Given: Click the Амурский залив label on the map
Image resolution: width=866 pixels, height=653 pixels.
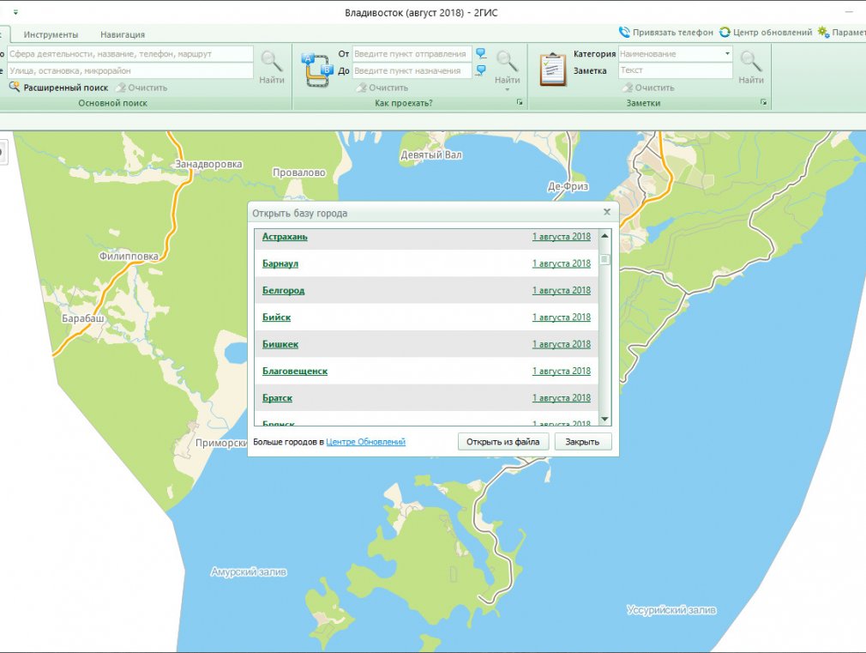Looking at the screenshot, I should [x=249, y=571].
